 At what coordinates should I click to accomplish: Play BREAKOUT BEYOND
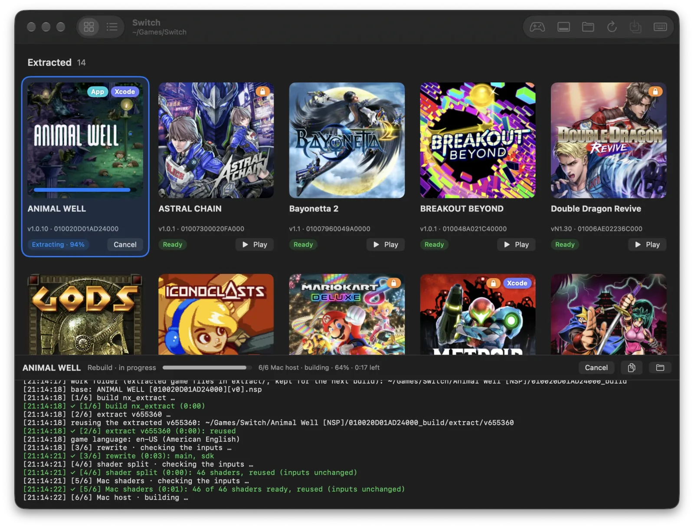coord(516,245)
